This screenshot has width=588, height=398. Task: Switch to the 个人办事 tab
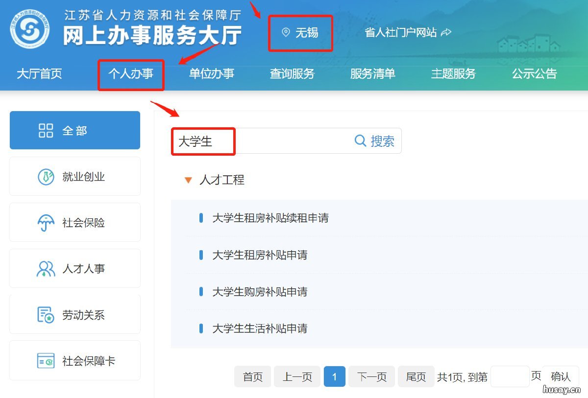[x=131, y=74]
